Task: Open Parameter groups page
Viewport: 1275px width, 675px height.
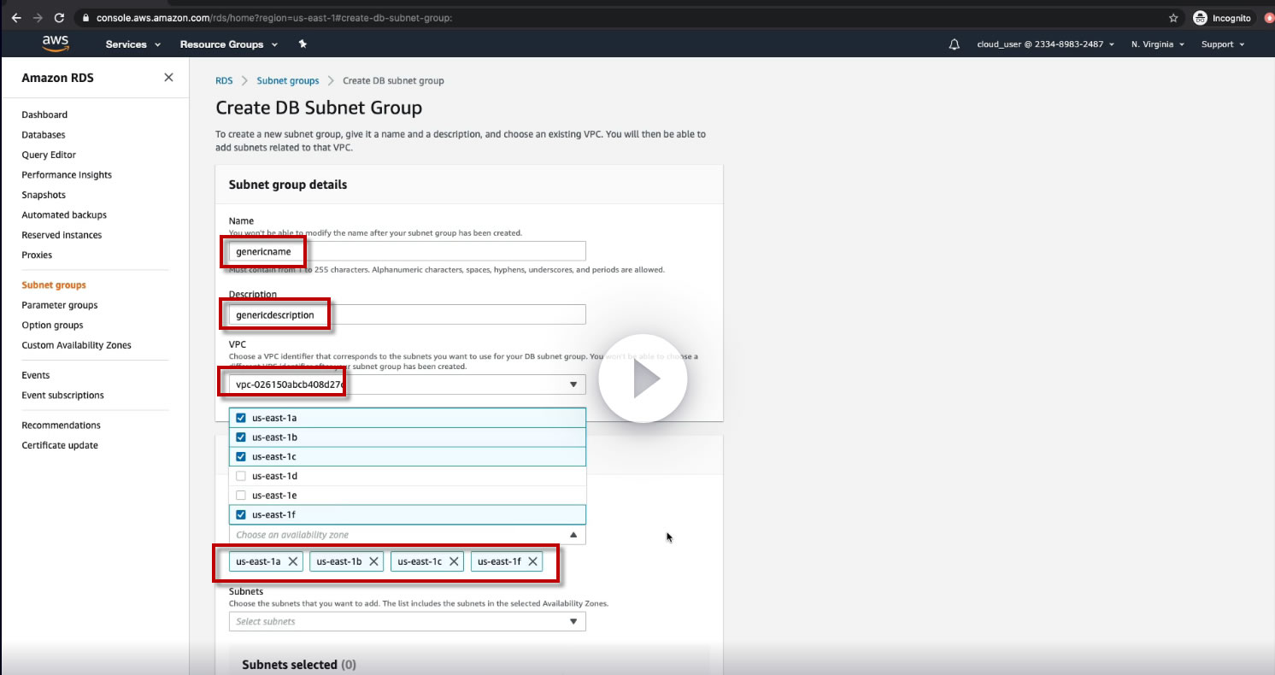Action: 60,305
